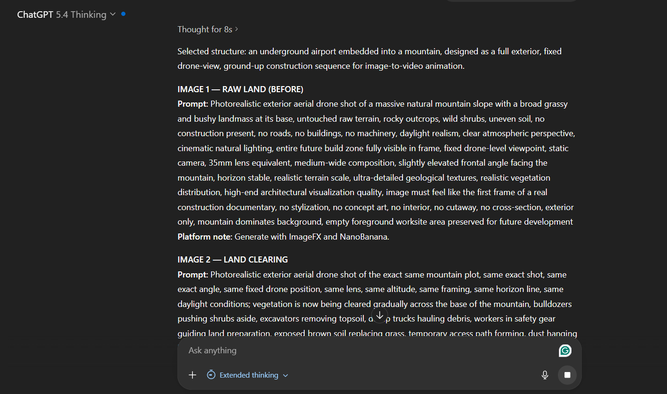Click the 'IMAGE 2 — LAND CLEARING' heading

pos(233,260)
